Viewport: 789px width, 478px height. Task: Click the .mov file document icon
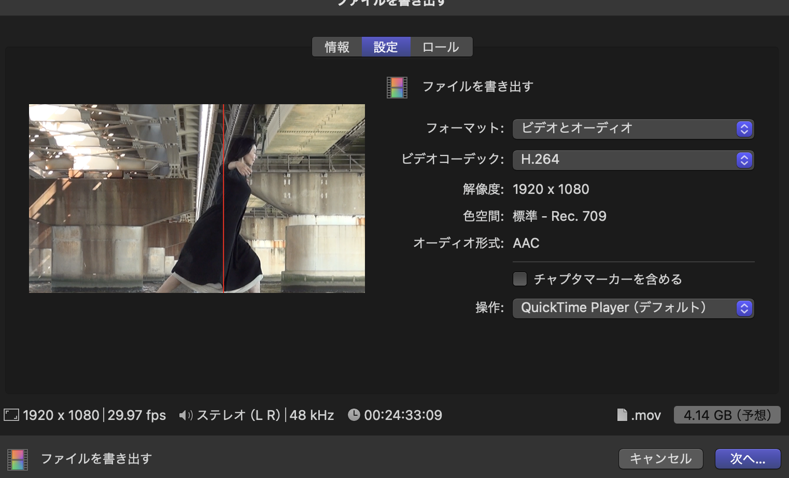click(x=622, y=415)
